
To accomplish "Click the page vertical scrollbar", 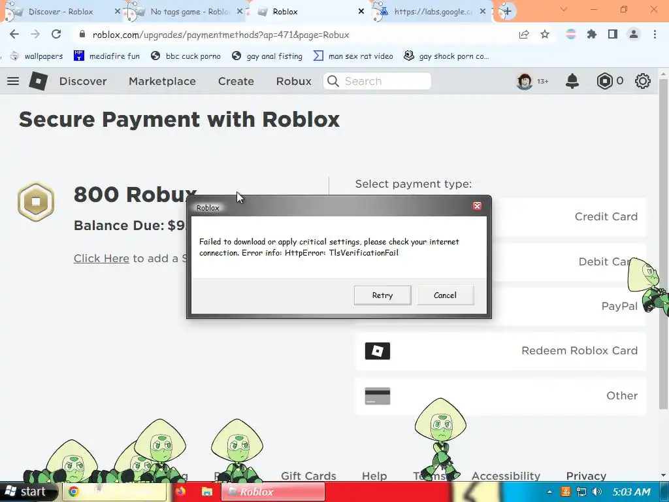I will [x=662, y=243].
